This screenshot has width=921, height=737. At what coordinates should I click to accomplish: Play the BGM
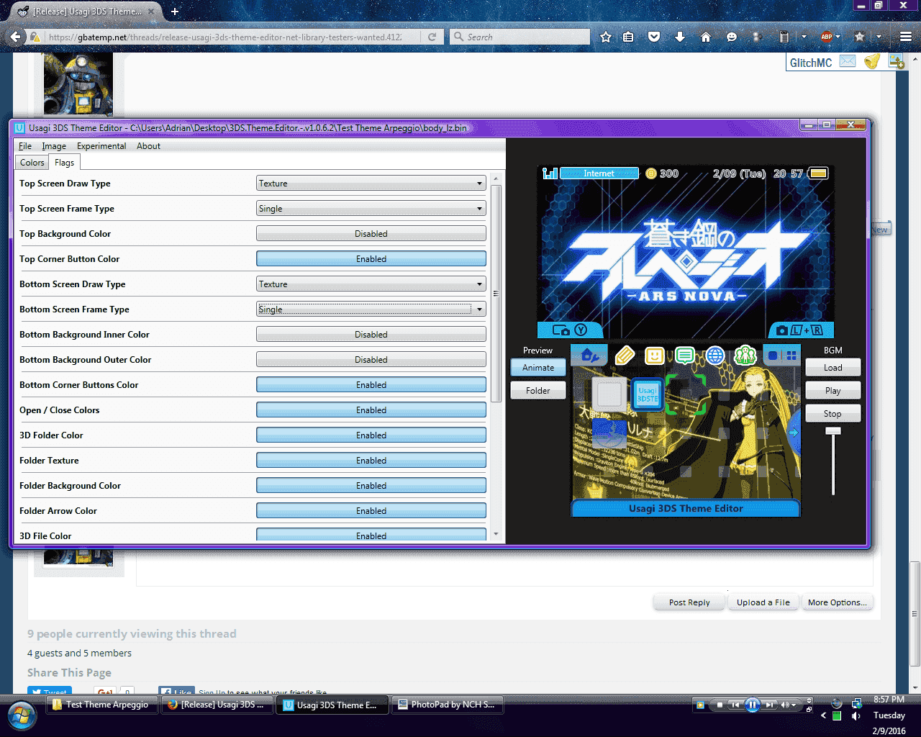(832, 391)
